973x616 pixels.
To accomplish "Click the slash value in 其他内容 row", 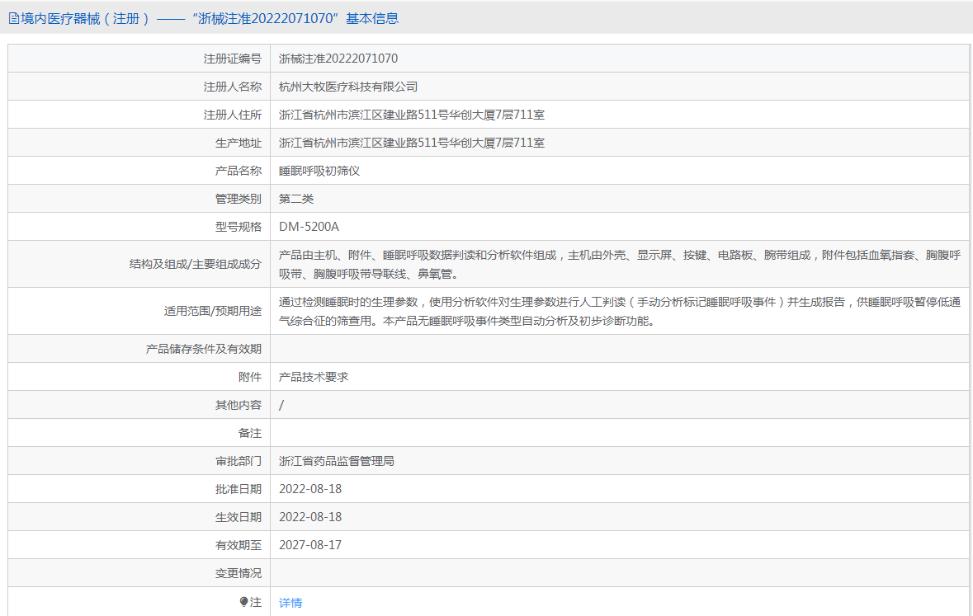I will 281,405.
